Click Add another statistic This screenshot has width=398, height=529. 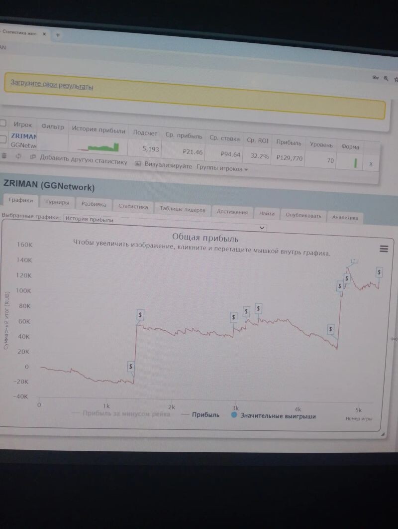click(x=83, y=162)
